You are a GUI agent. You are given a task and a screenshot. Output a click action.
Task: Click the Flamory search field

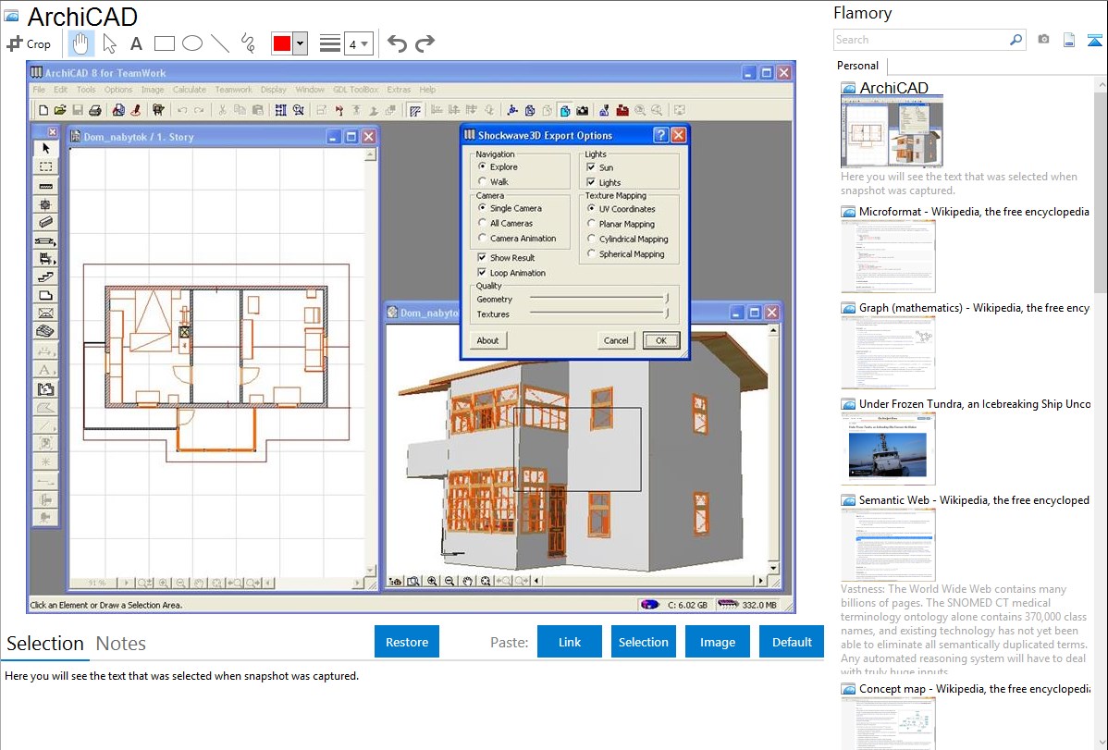(921, 40)
